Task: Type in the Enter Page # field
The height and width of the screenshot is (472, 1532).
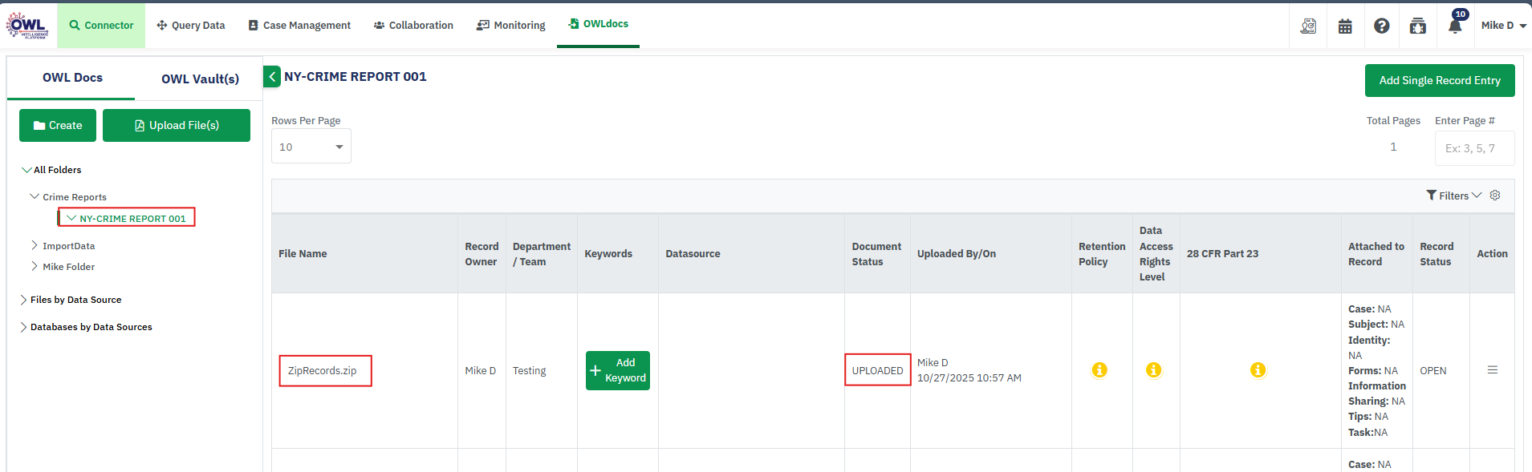Action: point(1473,148)
